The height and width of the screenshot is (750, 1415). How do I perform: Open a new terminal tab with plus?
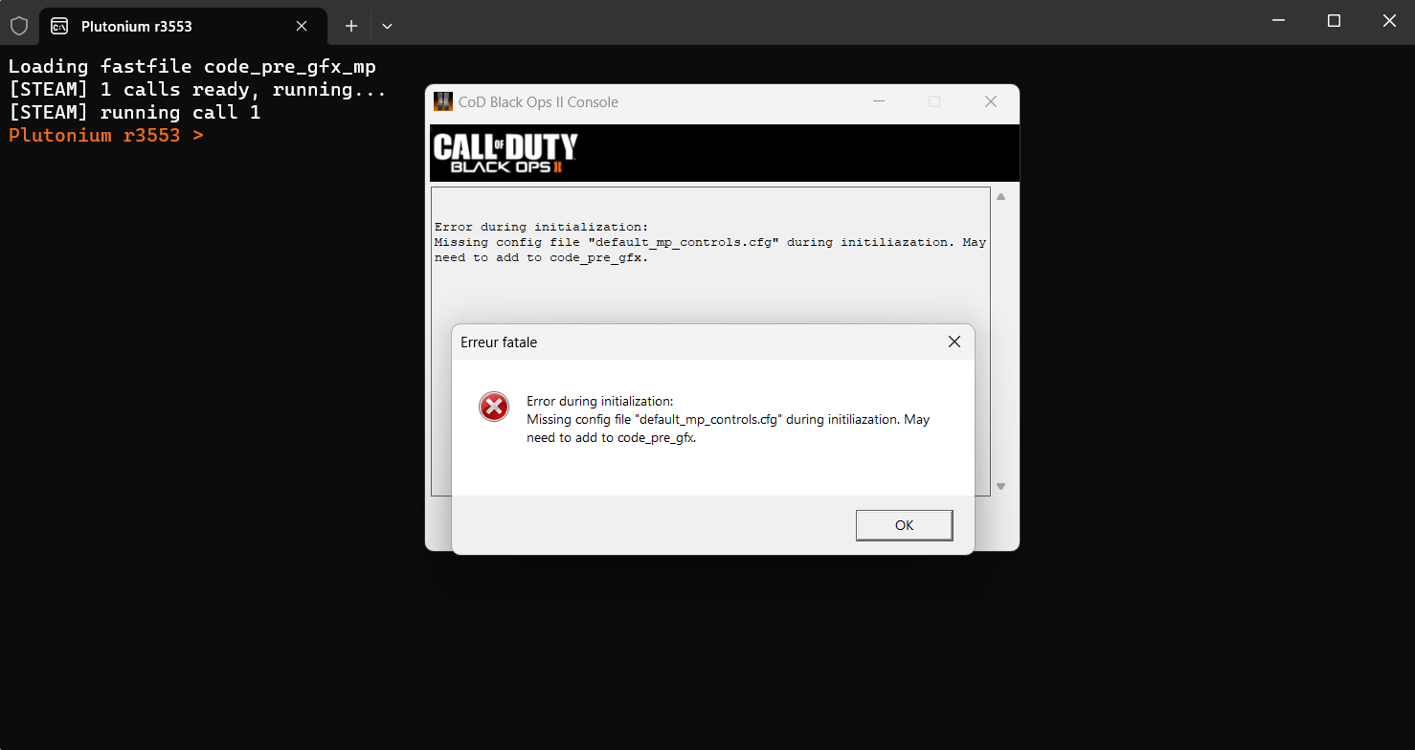pos(351,26)
